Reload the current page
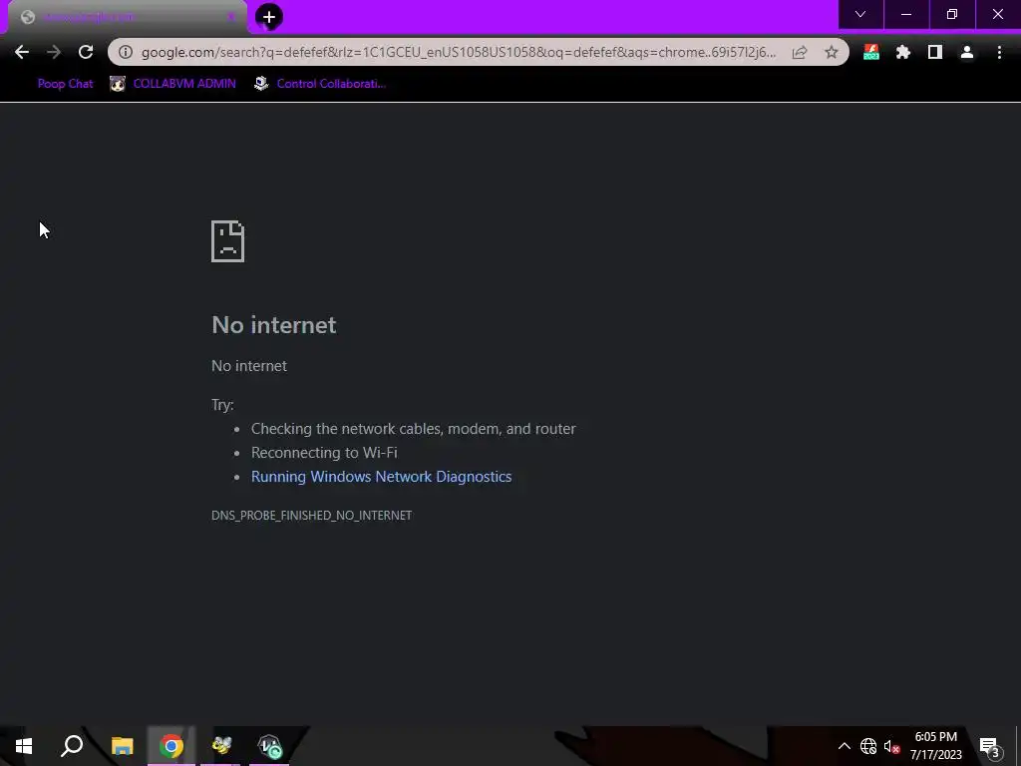The image size is (1021, 766). tap(86, 52)
